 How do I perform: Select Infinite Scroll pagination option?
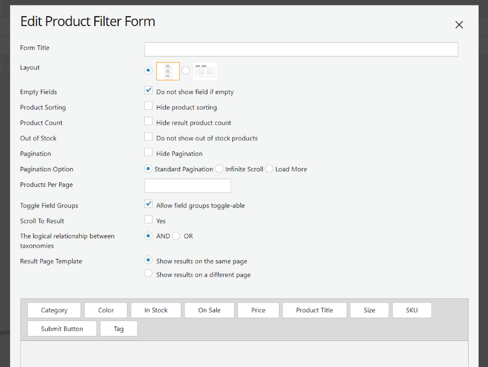pyautogui.click(x=220, y=169)
